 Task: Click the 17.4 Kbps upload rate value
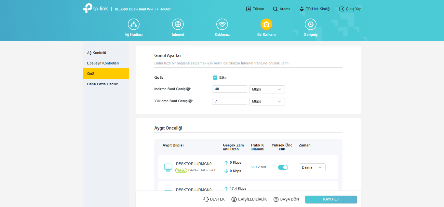(238, 188)
